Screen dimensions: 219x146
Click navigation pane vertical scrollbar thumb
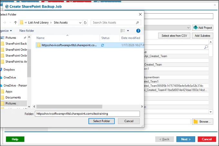(x=29, y=63)
